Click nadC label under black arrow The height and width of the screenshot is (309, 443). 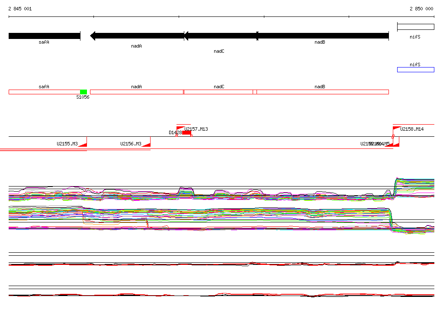[x=219, y=51]
